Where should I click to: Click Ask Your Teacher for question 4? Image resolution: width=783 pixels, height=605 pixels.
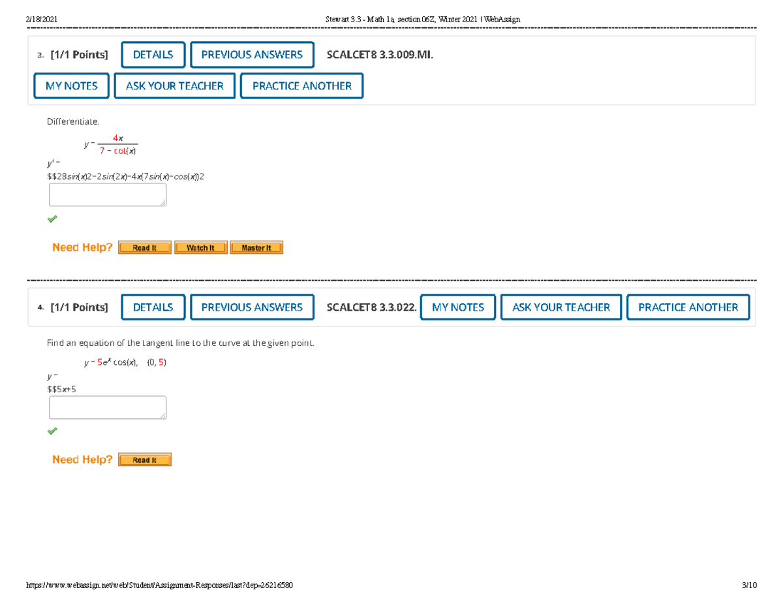[x=561, y=307]
